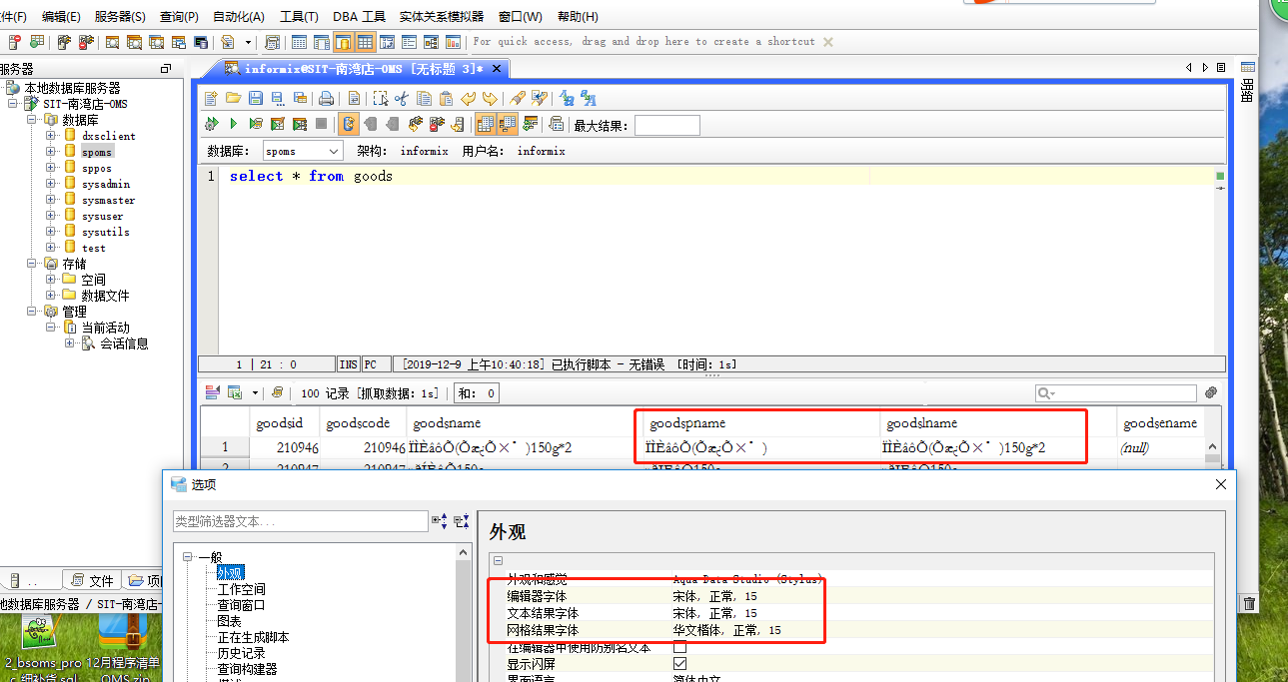Cut selected text with the scissors icon
1288x682 pixels.
tap(402, 98)
